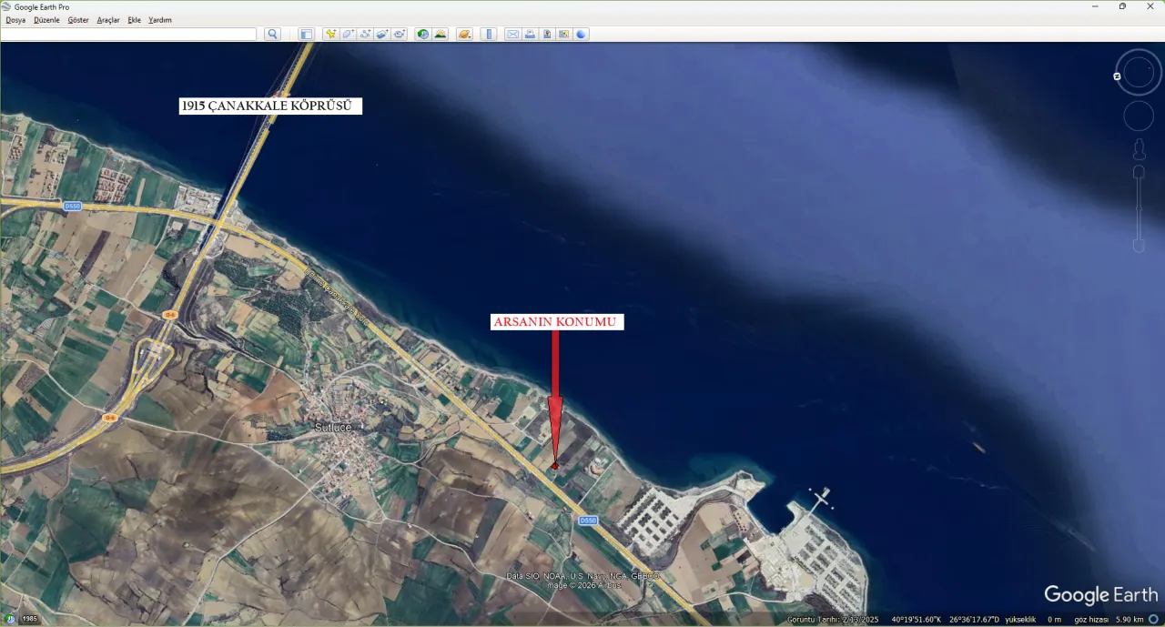Viewport: 1165px width, 627px height.
Task: Toggle the sunlight icon in toolbar
Action: point(441,35)
